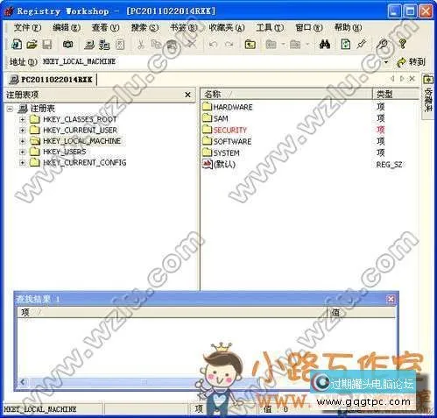Click the undo arrow icon
This screenshot has height=418, width=437.
point(213,45)
